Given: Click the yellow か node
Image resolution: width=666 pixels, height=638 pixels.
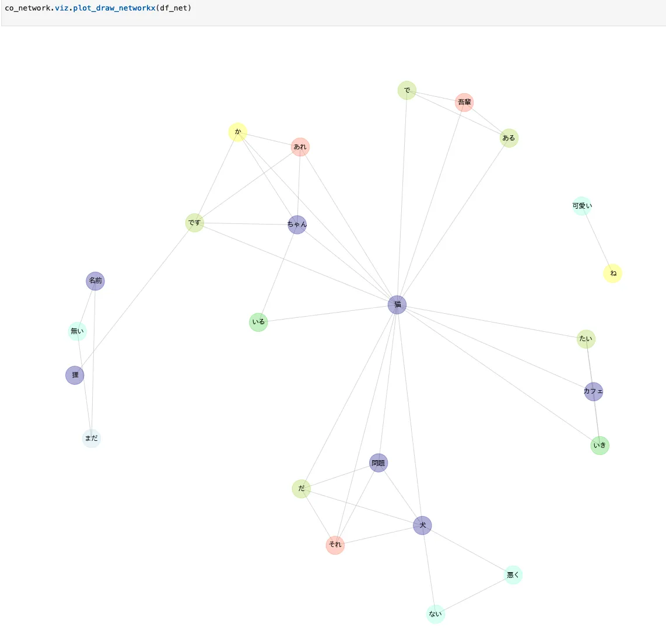Looking at the screenshot, I should (237, 132).
